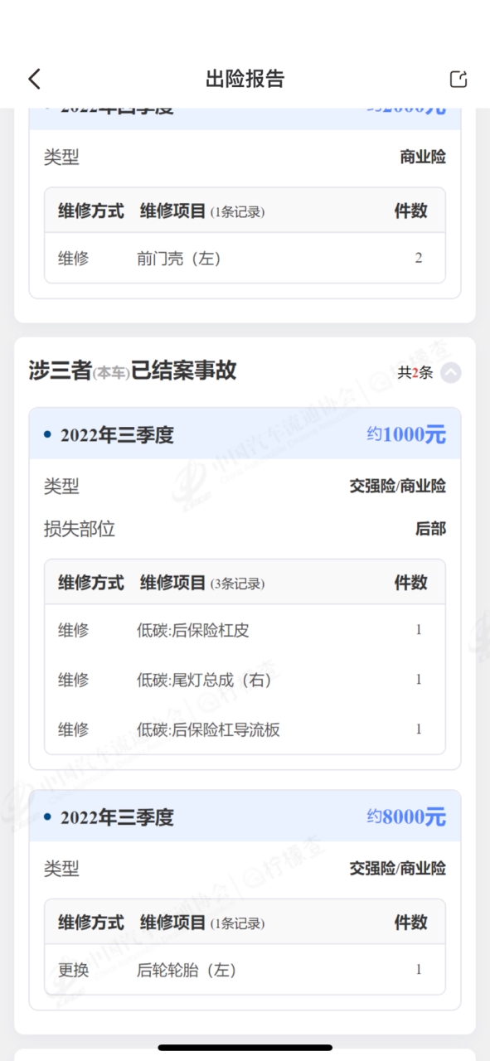
Task: Select the 低碳:后保险杠皮 repair row
Action: pos(245,630)
